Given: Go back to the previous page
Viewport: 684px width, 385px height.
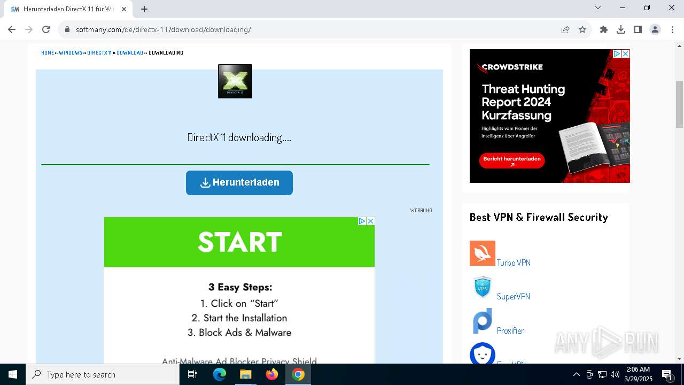Looking at the screenshot, I should point(12,29).
